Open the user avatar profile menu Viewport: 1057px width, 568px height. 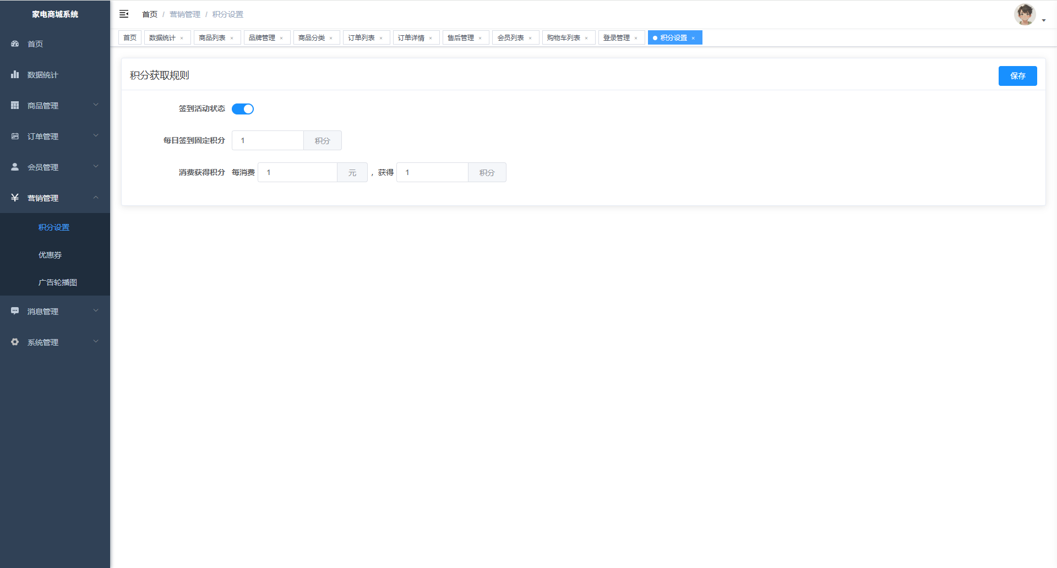coord(1025,15)
